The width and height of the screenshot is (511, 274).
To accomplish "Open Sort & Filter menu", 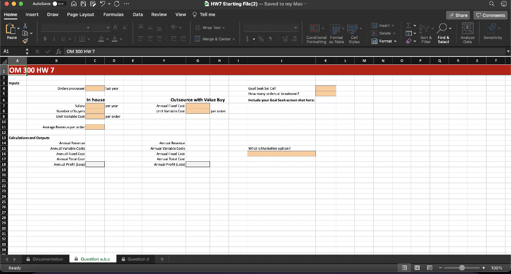I will (426, 33).
